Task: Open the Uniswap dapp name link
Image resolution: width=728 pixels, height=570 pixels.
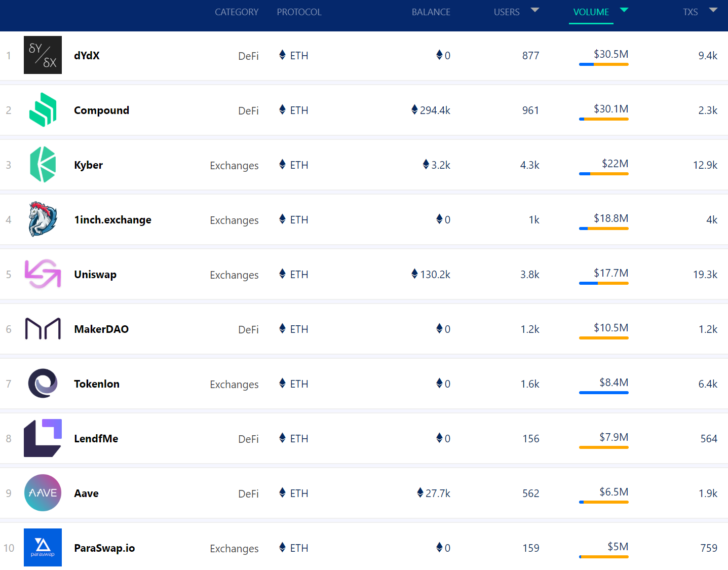Action: [95, 275]
